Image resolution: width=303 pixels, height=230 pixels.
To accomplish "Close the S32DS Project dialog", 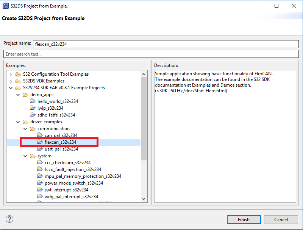I will pos(294,6).
